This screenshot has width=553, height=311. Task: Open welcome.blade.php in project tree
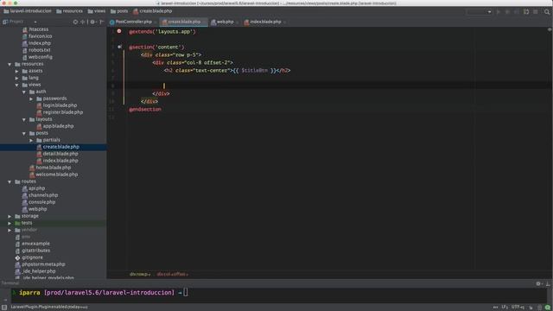click(x=54, y=175)
